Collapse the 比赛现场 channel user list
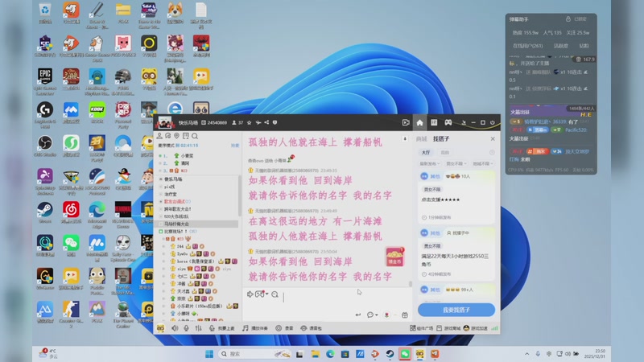The height and width of the screenshot is (362, 644). click(x=161, y=232)
